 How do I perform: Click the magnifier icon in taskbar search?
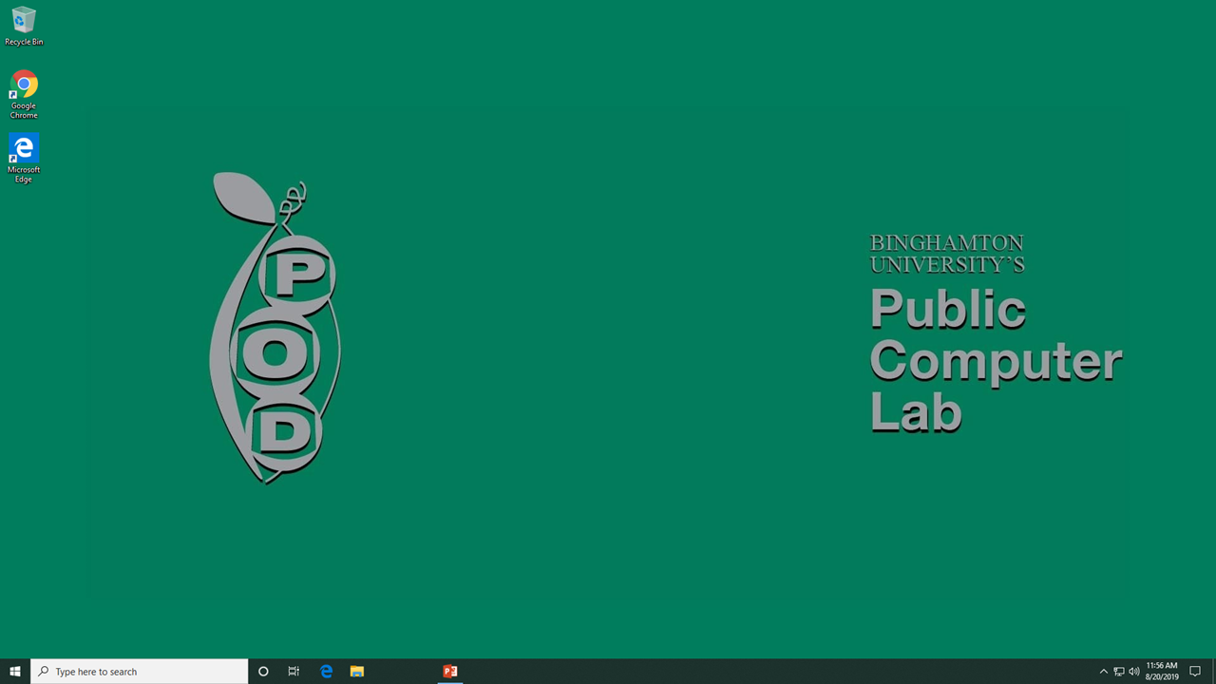(44, 672)
